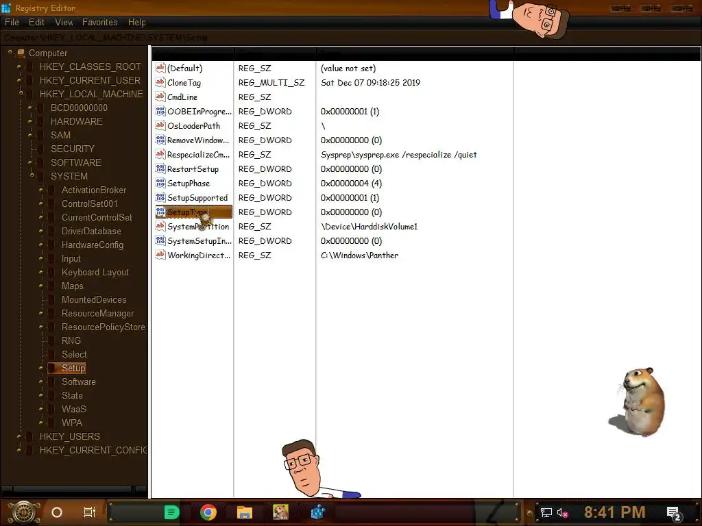
Task: Click the Sysprep\sysprep.exe /respecialize data cell
Action: click(398, 155)
